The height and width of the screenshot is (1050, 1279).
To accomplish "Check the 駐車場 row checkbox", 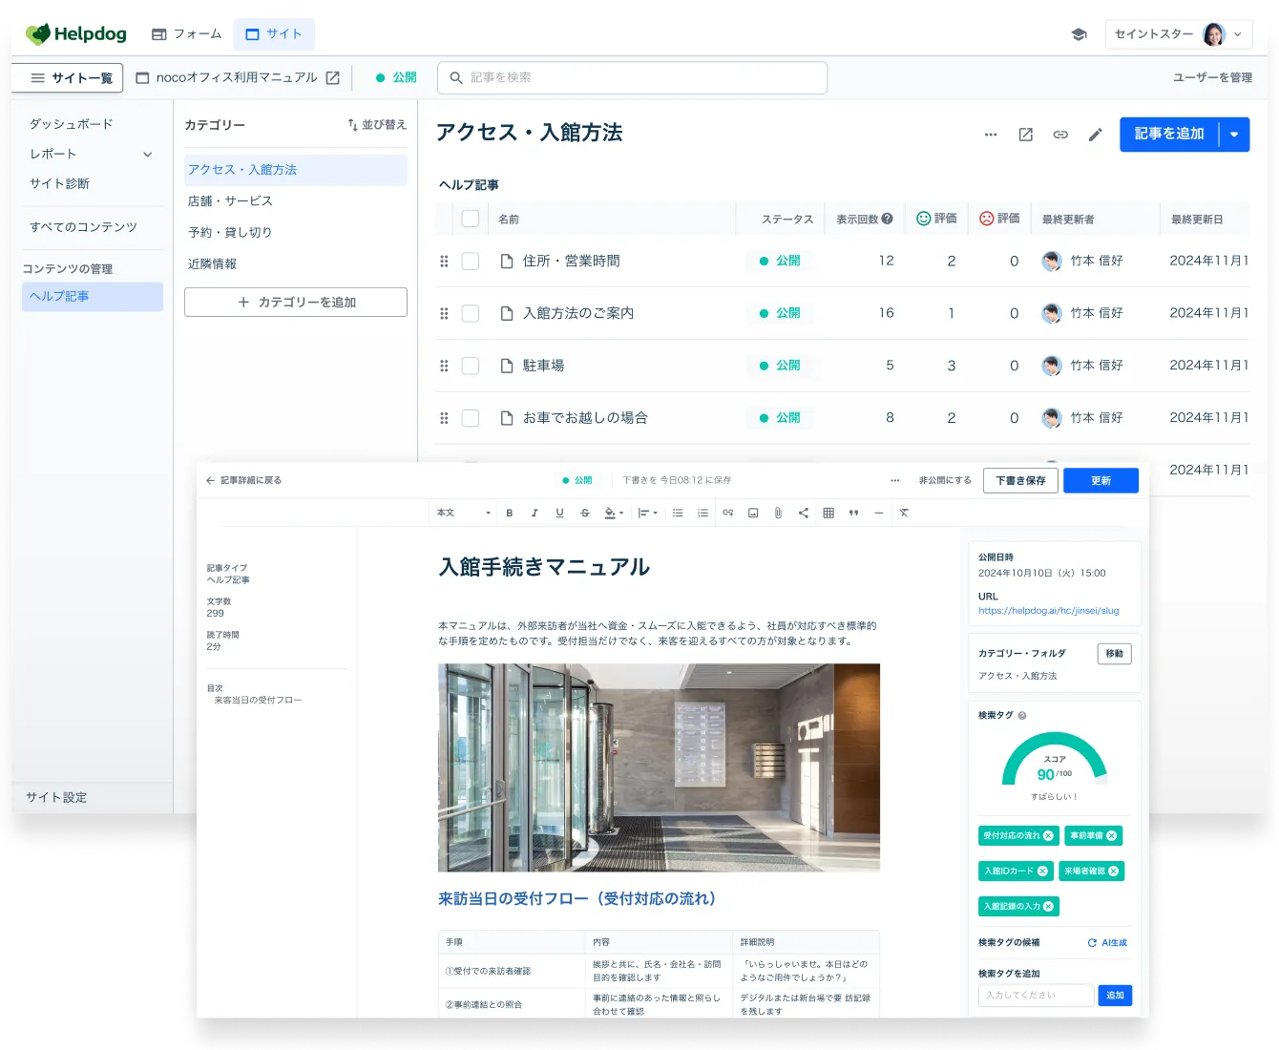I will tap(471, 366).
